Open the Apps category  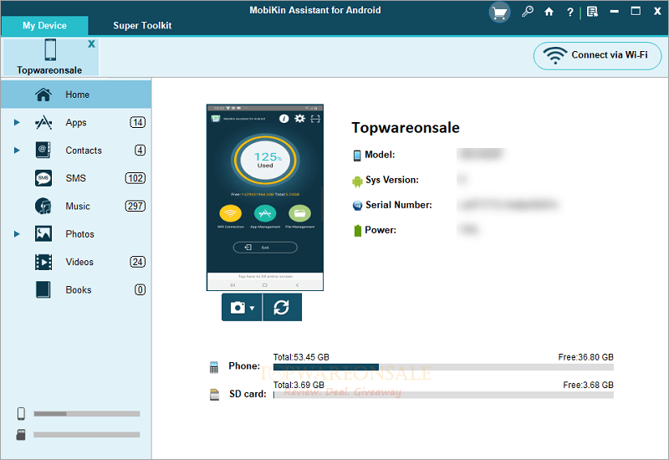pyautogui.click(x=76, y=122)
